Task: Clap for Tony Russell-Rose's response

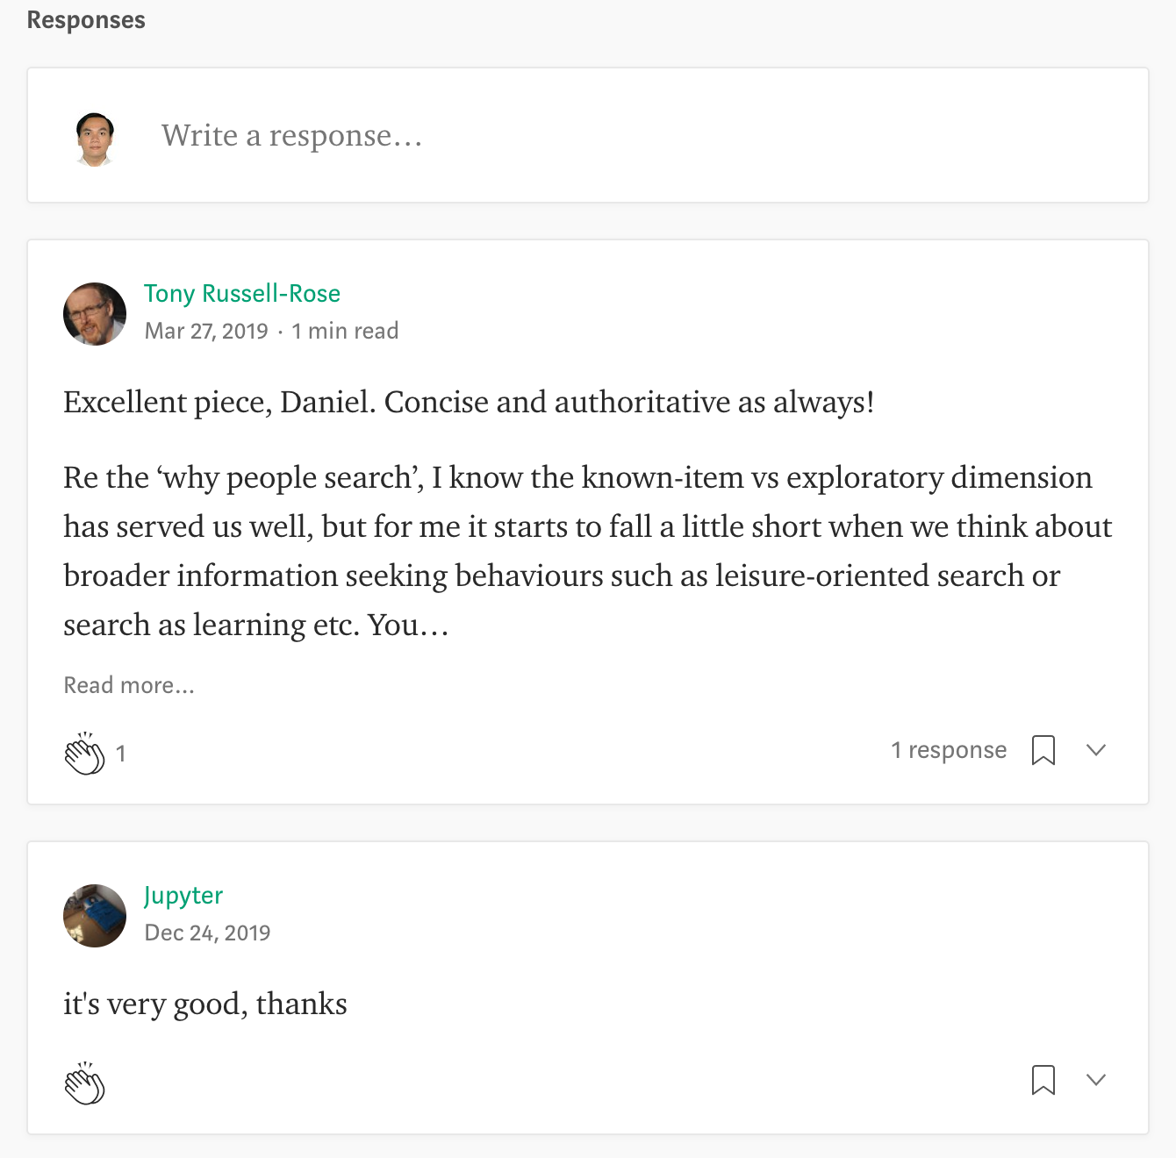Action: click(x=84, y=754)
